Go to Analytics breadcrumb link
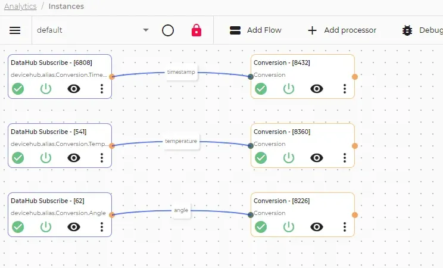 point(20,6)
